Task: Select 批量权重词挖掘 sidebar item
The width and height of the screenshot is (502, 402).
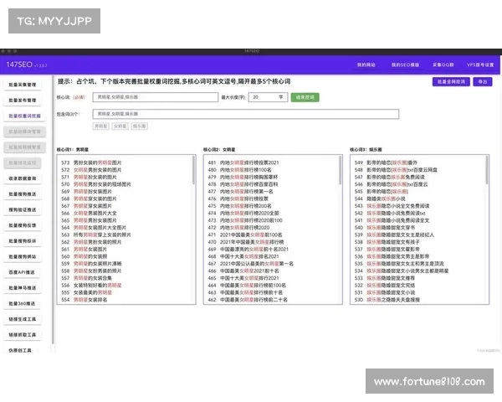Action: point(24,116)
